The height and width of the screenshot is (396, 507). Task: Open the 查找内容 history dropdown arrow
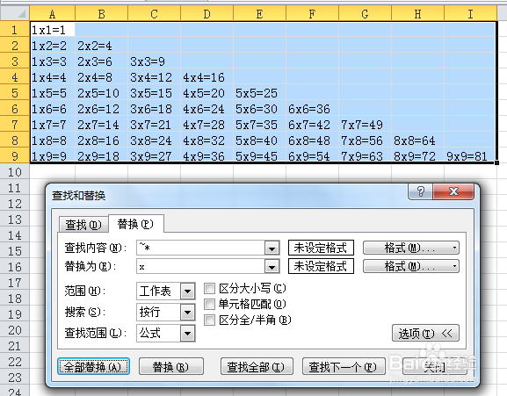(272, 248)
